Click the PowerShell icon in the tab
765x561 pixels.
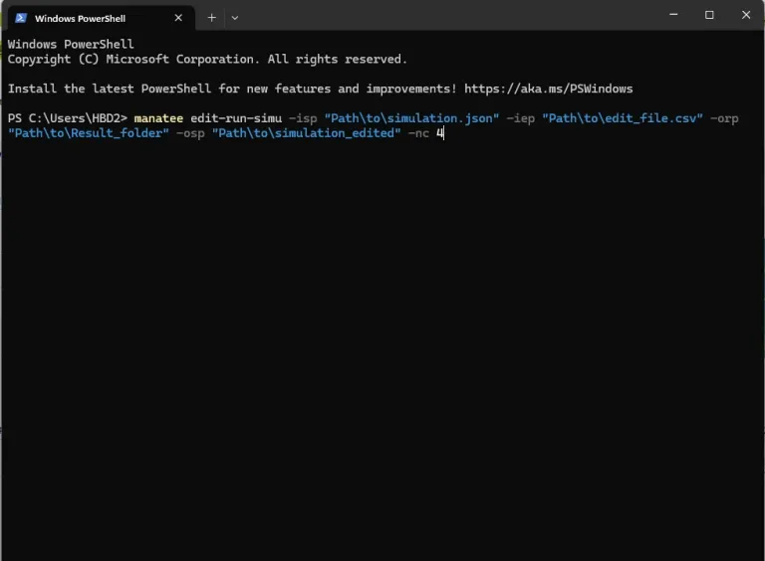tap(21, 18)
